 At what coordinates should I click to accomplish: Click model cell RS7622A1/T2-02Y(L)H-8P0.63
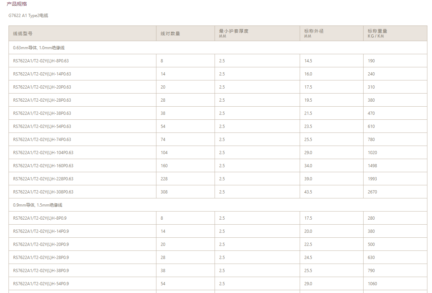41,61
